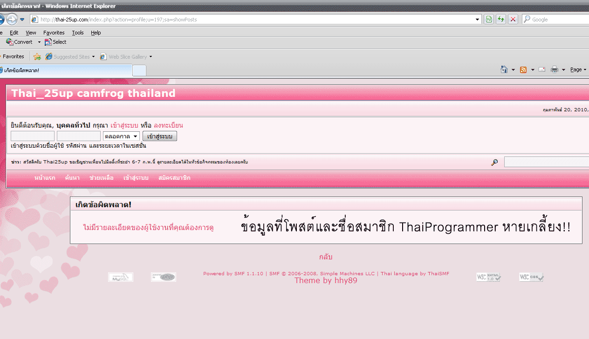This screenshot has height=339, width=589.
Task: Click the forum search text field
Action: coord(547,162)
